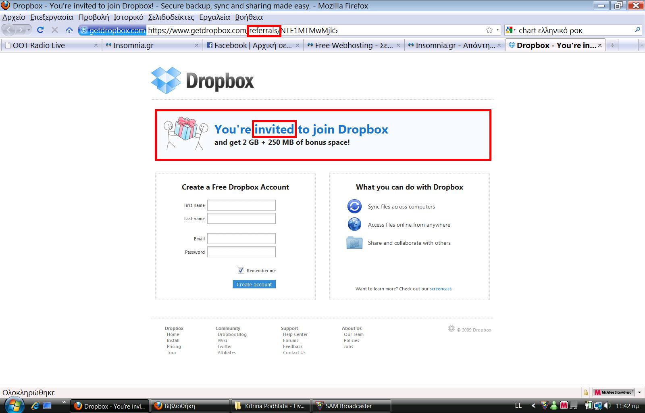The width and height of the screenshot is (645, 413).
Task: Click the McAfee SiteAdvisor status bar button
Action: pos(614,392)
